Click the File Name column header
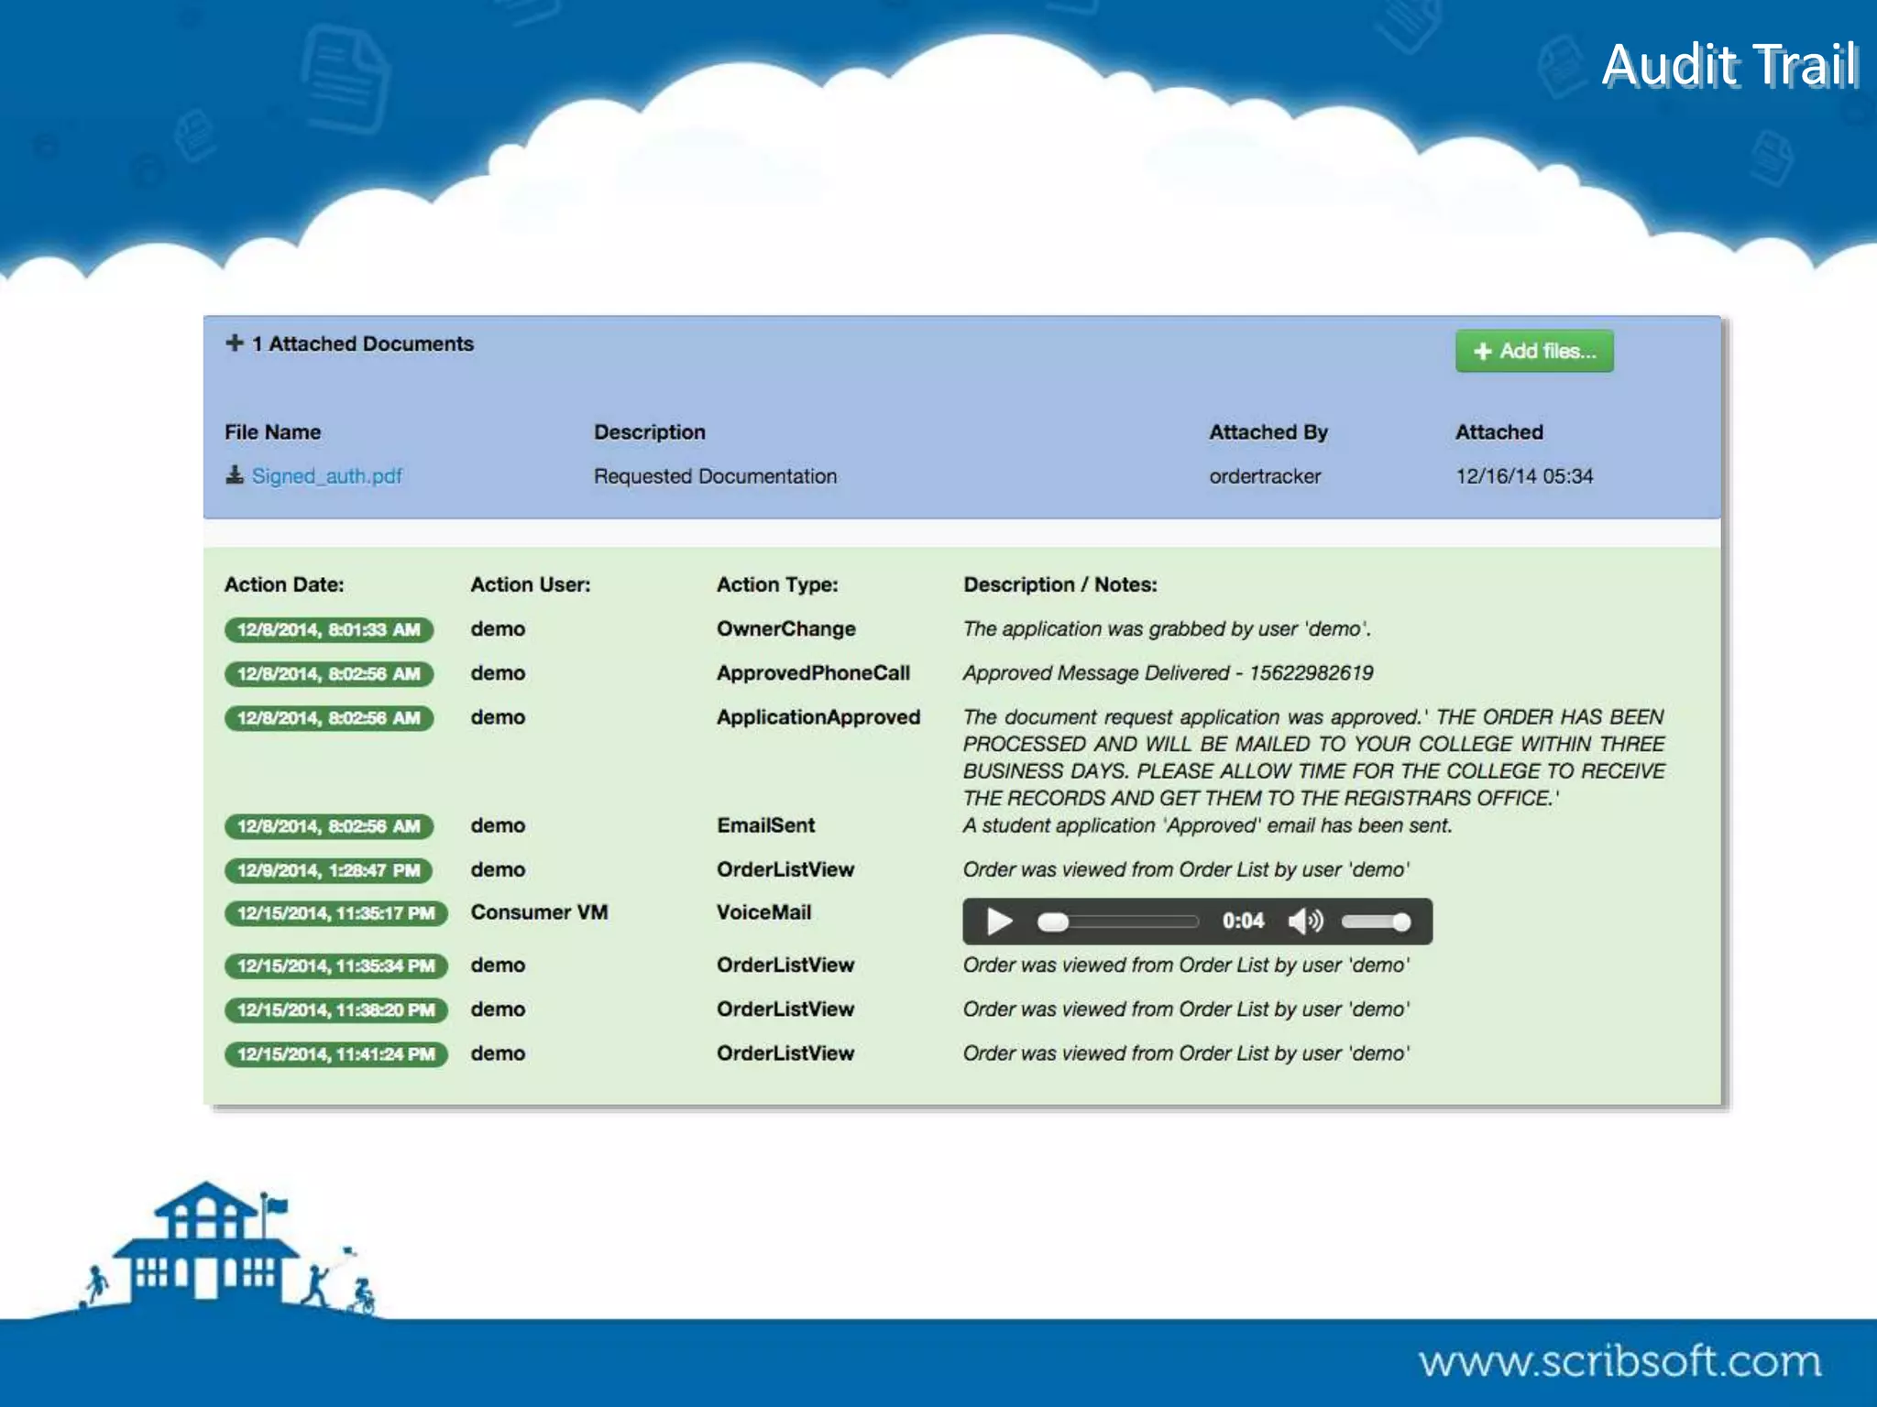 coord(272,432)
